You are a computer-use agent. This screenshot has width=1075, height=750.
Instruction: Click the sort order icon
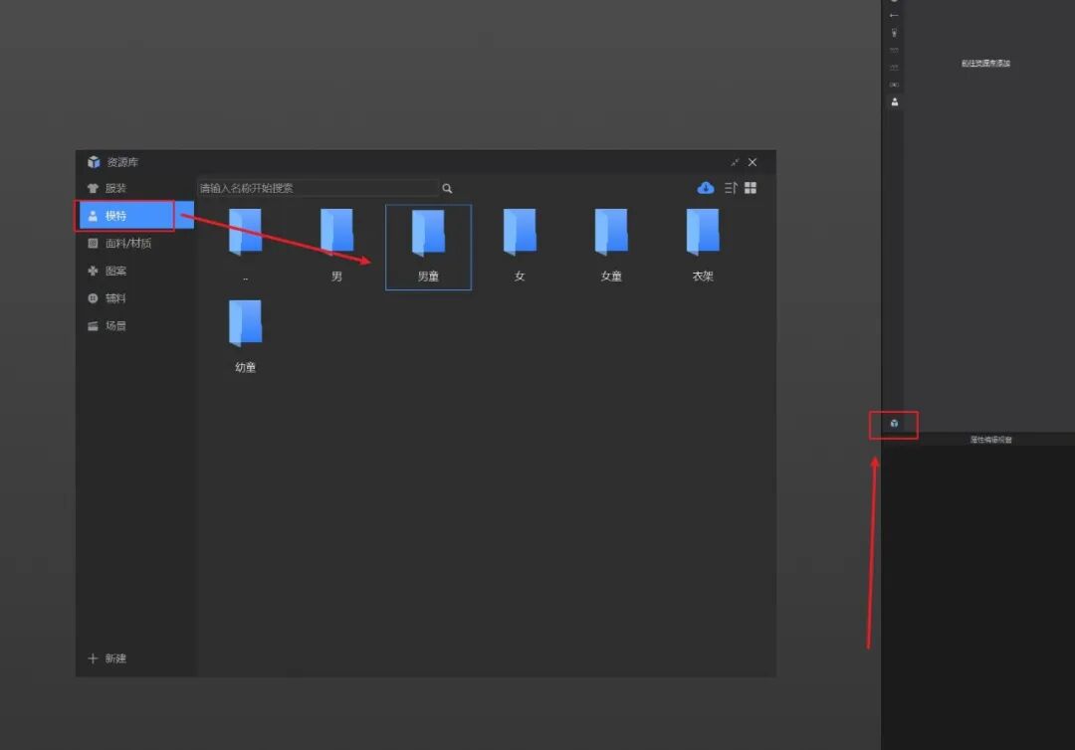click(731, 188)
